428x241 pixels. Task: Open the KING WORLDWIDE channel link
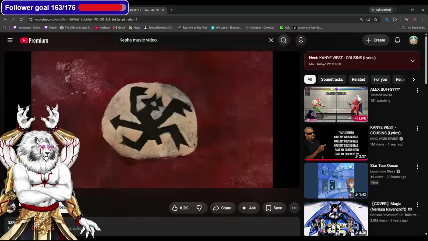(x=384, y=139)
